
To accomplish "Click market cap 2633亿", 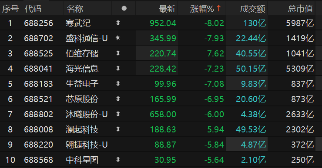I will click(x=300, y=114).
